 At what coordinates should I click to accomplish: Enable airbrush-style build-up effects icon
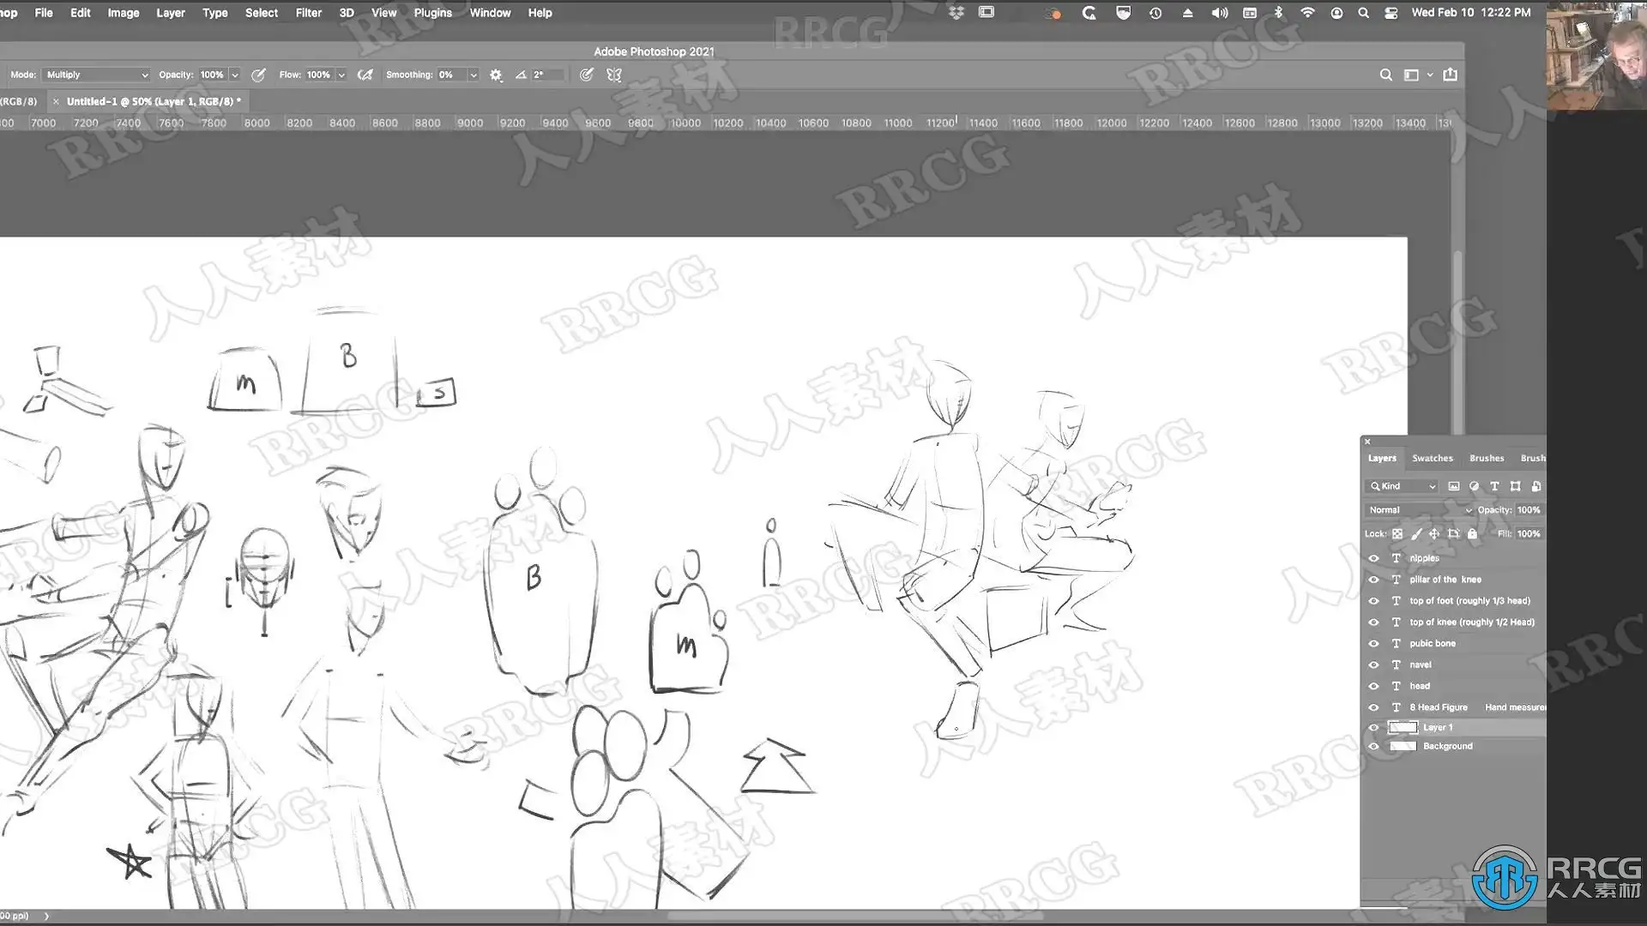pyautogui.click(x=365, y=75)
